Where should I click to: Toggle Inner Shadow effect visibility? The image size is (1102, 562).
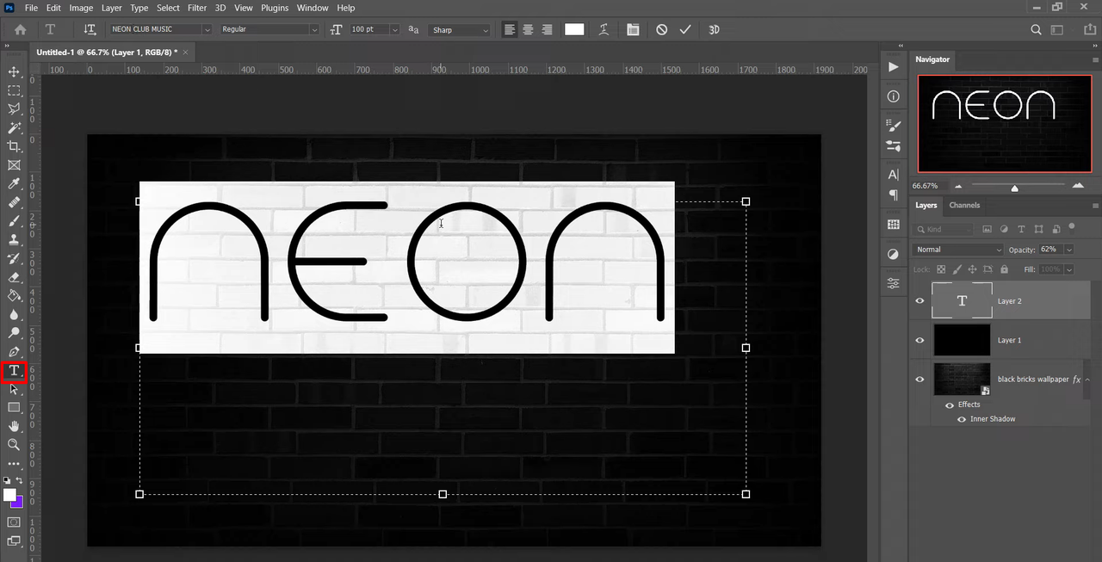point(962,419)
